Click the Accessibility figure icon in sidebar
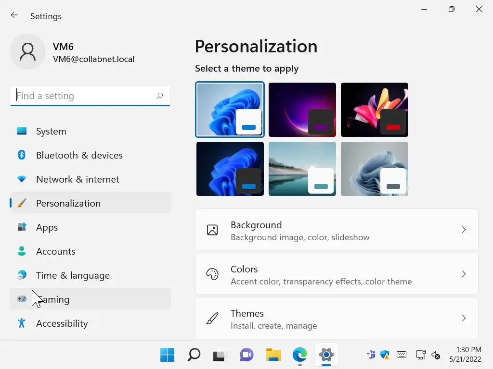This screenshot has height=369, width=493. tap(22, 323)
